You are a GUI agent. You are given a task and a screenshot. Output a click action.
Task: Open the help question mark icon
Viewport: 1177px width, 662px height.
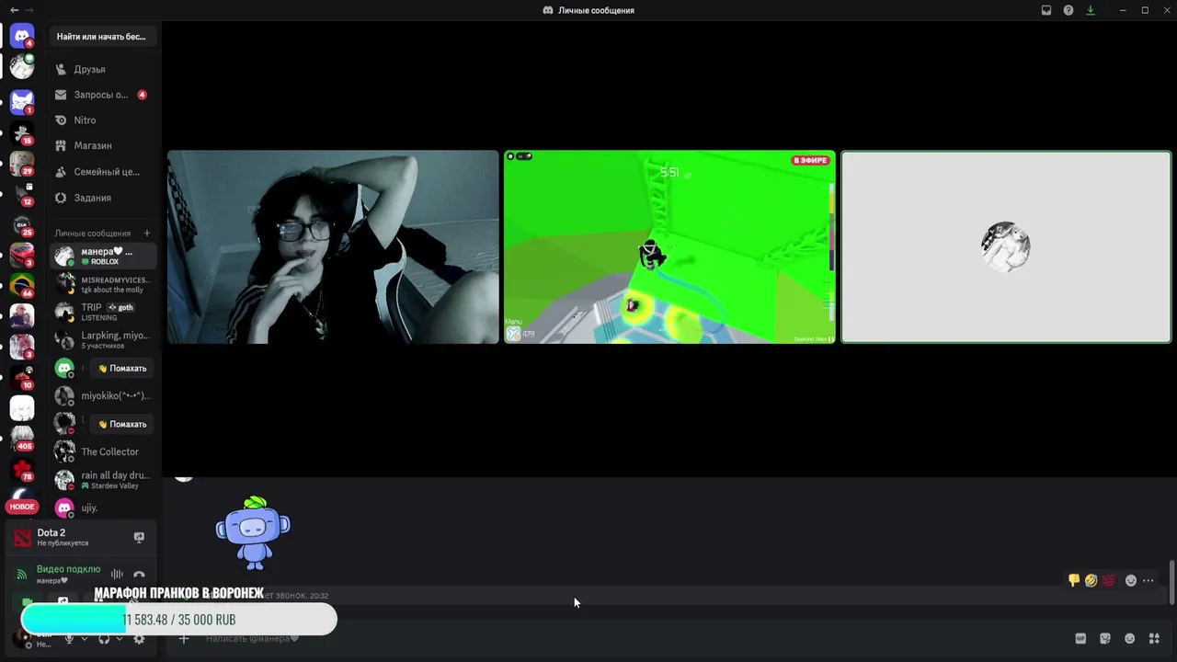click(1068, 10)
